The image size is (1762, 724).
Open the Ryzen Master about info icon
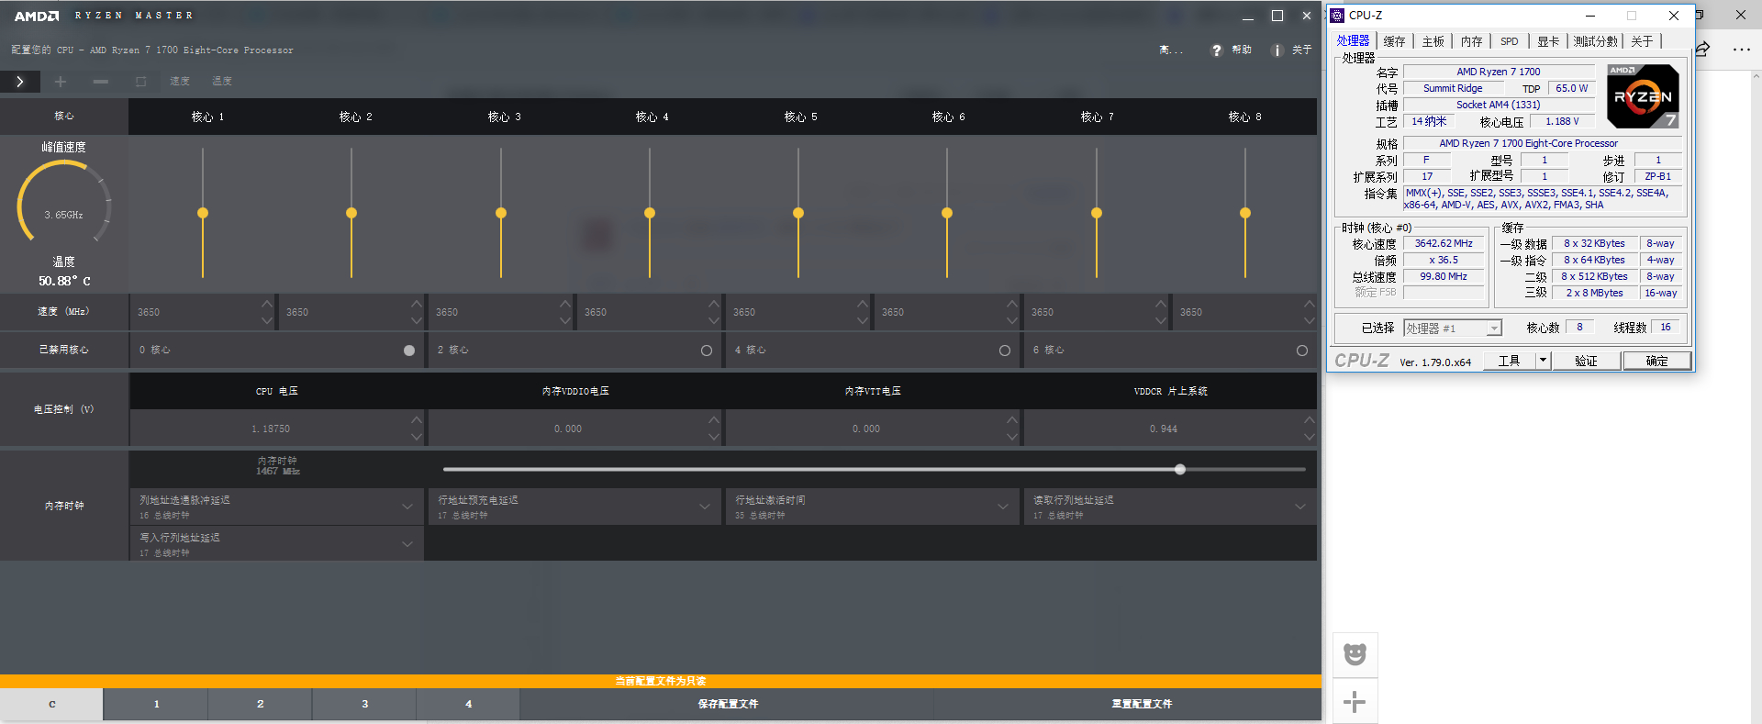[x=1277, y=50]
